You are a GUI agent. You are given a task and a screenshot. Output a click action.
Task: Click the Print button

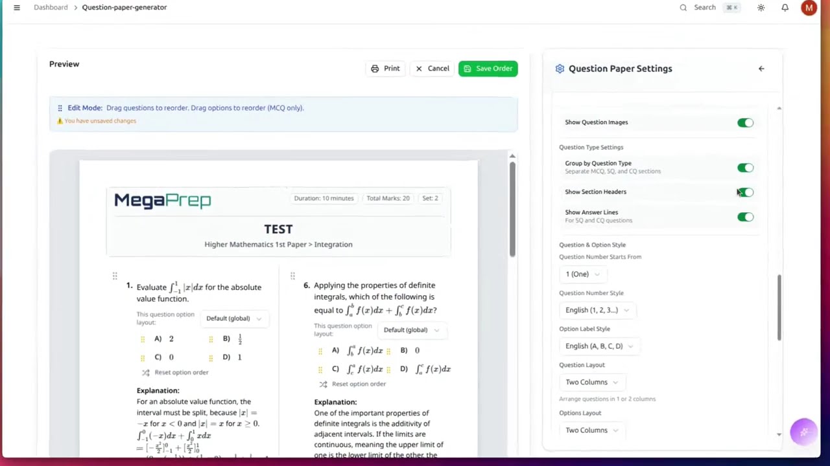point(385,69)
